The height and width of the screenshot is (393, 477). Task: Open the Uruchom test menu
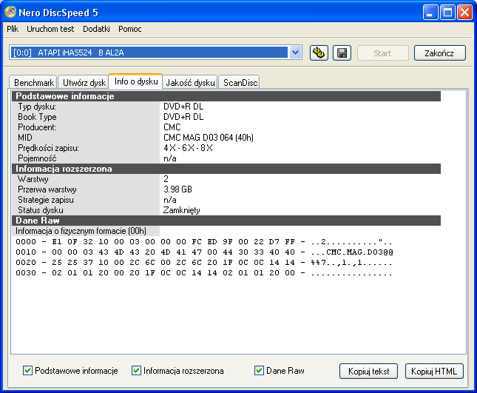pyautogui.click(x=50, y=29)
